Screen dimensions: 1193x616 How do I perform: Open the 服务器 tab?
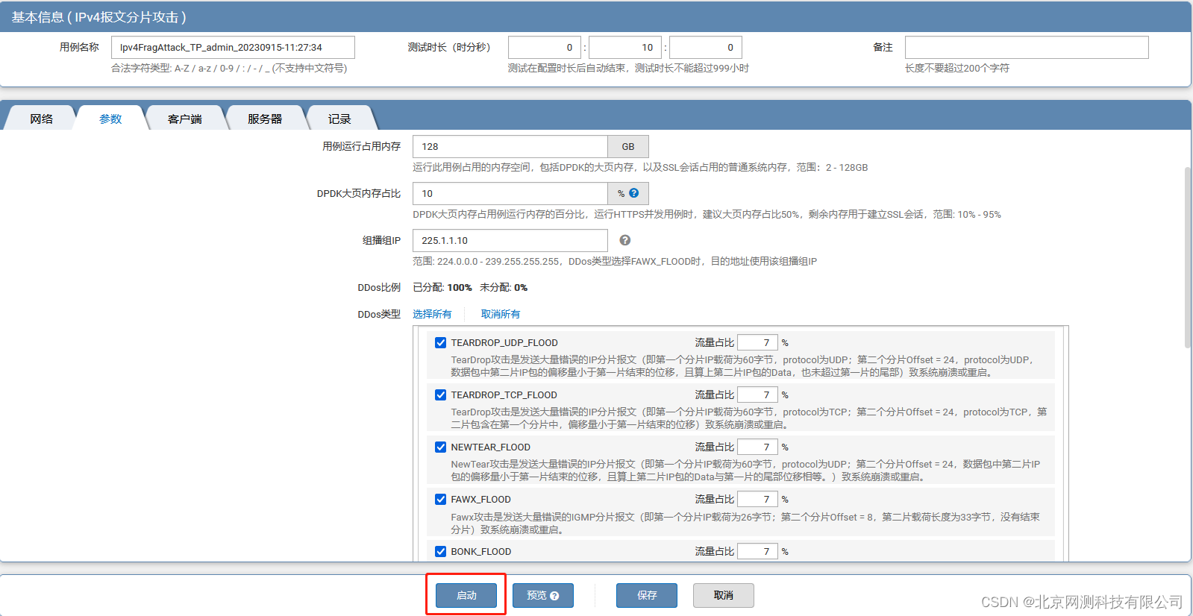pyautogui.click(x=265, y=119)
